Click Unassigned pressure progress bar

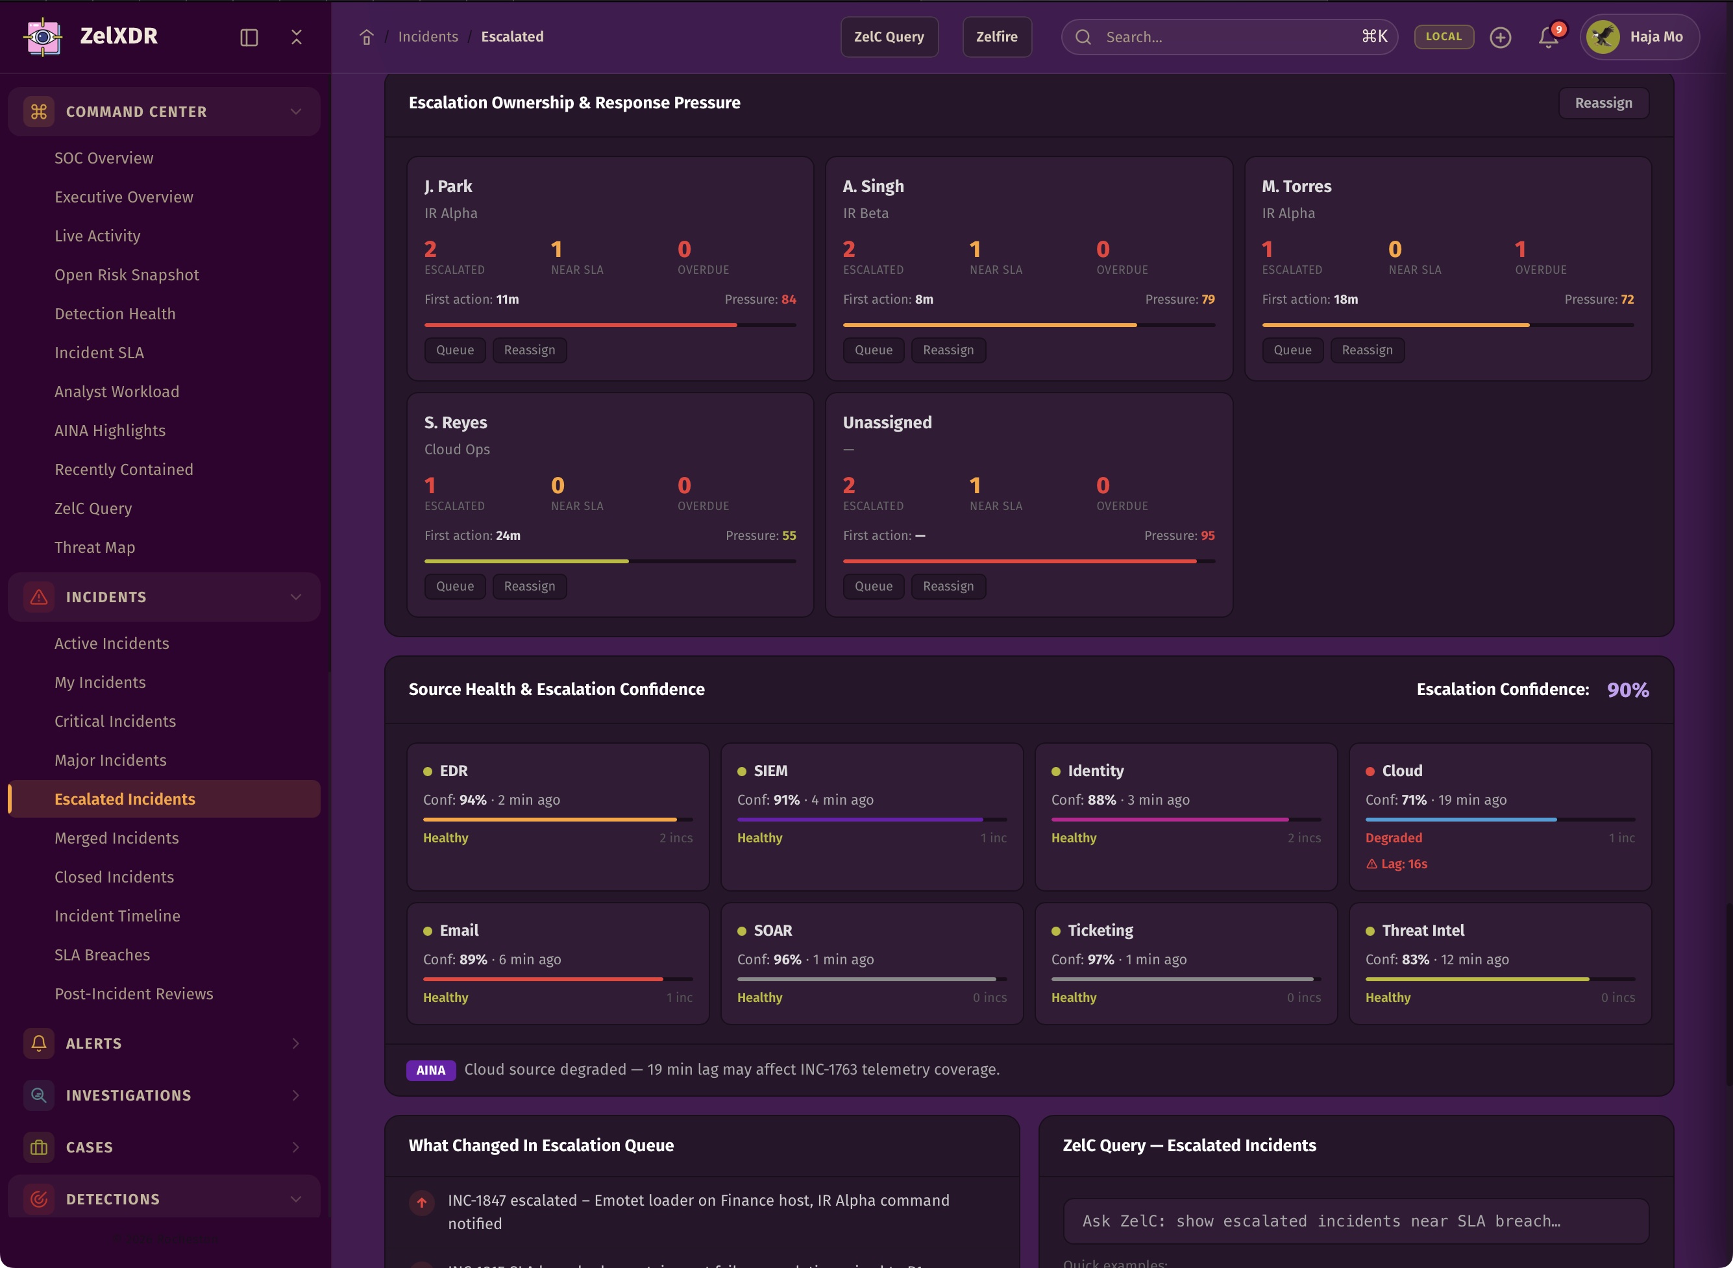click(1027, 561)
